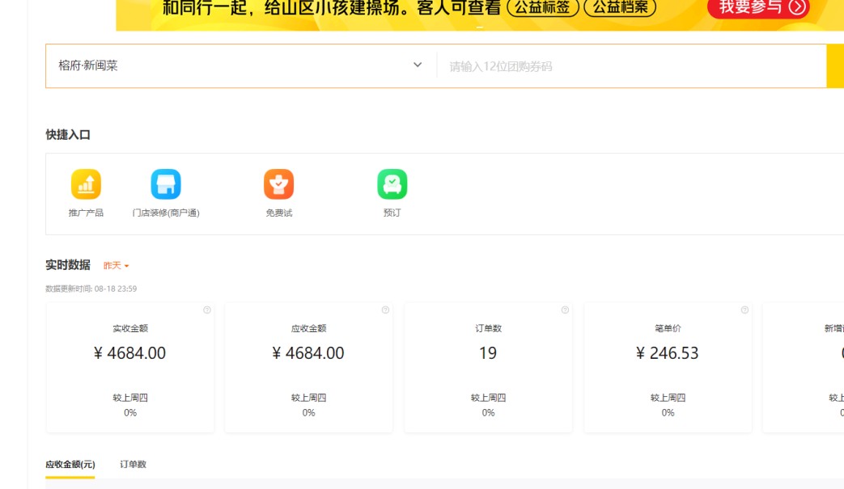
Task: Open the 推广产品 shortcut icon
Action: click(86, 184)
